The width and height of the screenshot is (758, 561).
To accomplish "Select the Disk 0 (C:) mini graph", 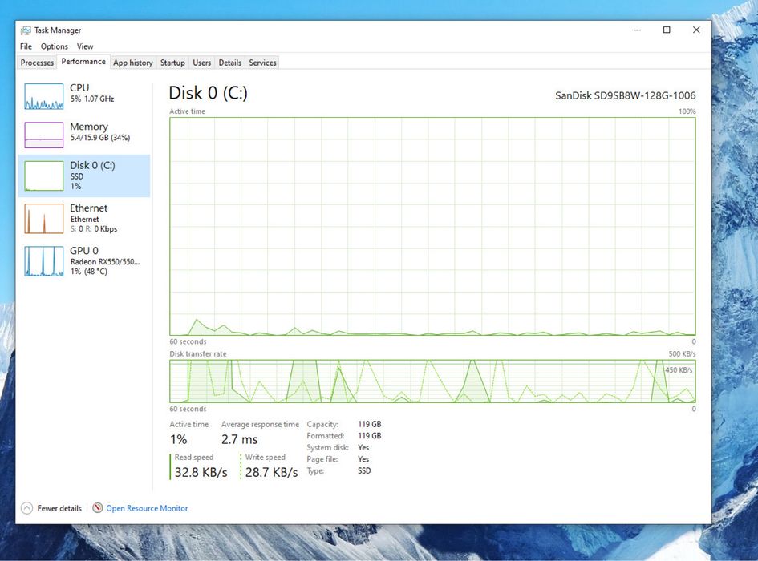I will click(44, 176).
